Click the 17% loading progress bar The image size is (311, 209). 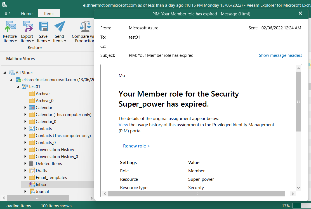pos(302,206)
